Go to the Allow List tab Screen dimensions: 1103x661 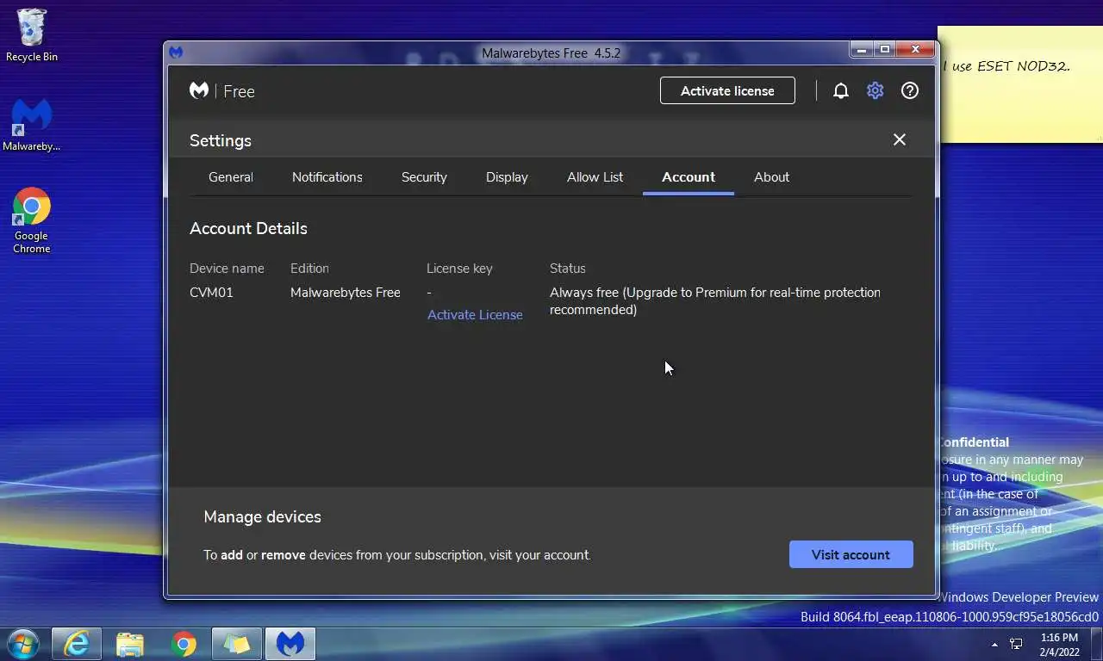point(595,176)
